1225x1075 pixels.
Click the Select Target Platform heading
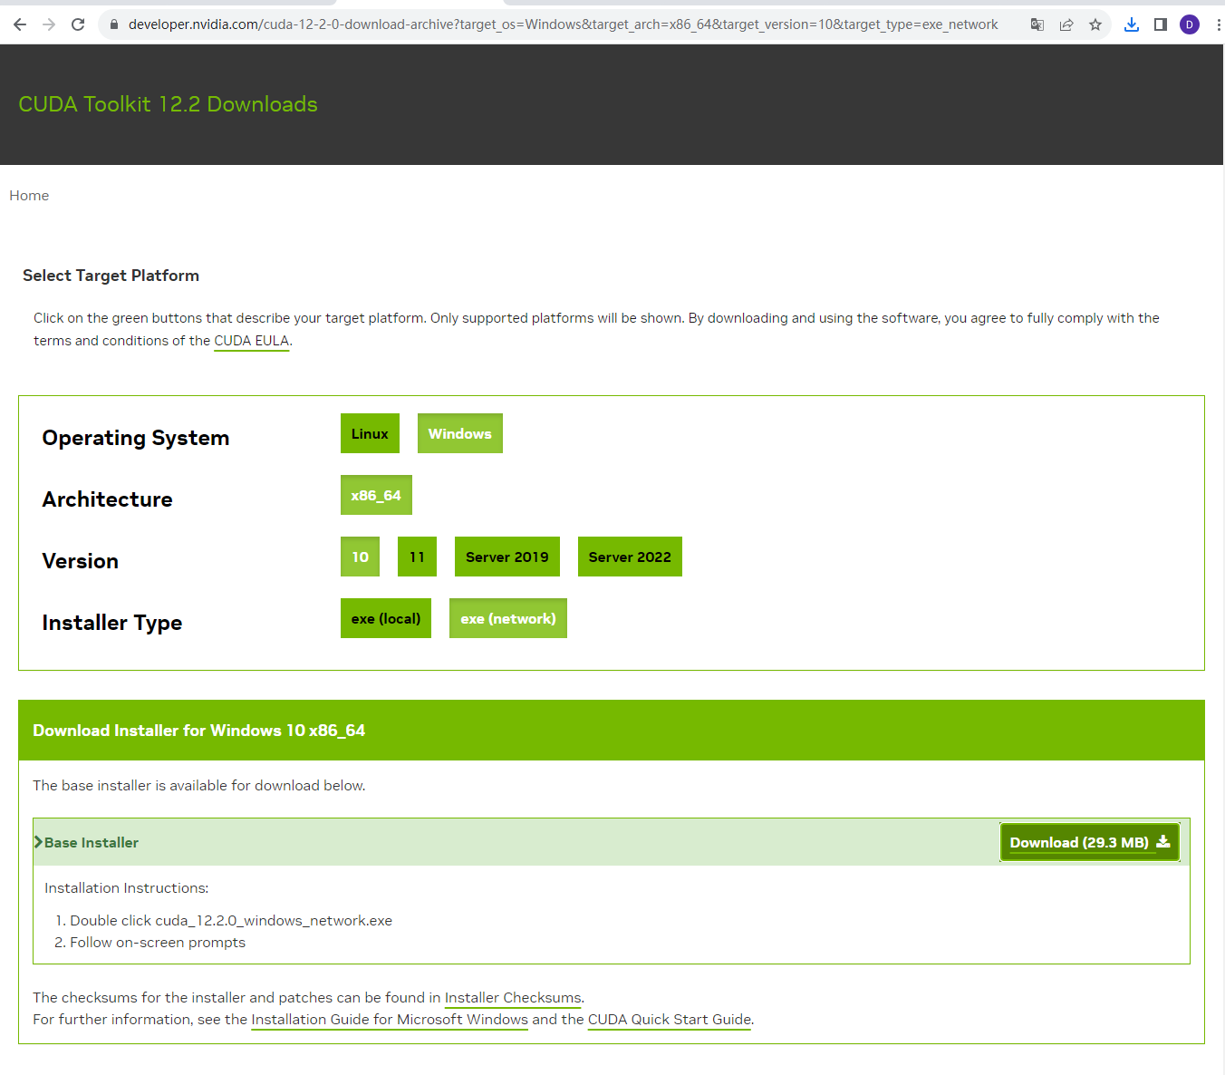111,276
